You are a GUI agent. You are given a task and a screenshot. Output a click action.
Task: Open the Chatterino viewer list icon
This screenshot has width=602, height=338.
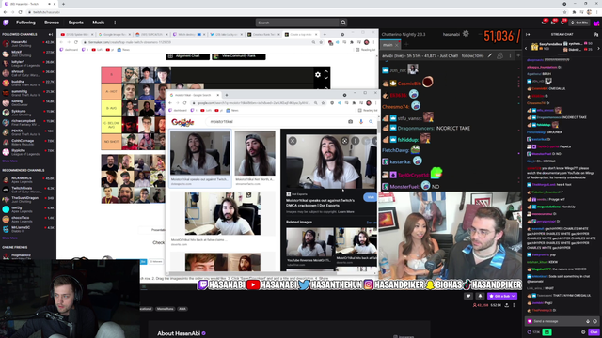pyautogui.click(x=499, y=56)
